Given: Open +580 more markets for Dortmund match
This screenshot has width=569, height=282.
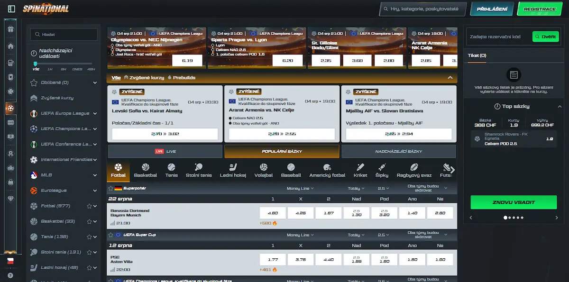Looking at the screenshot, I should 268,223.
